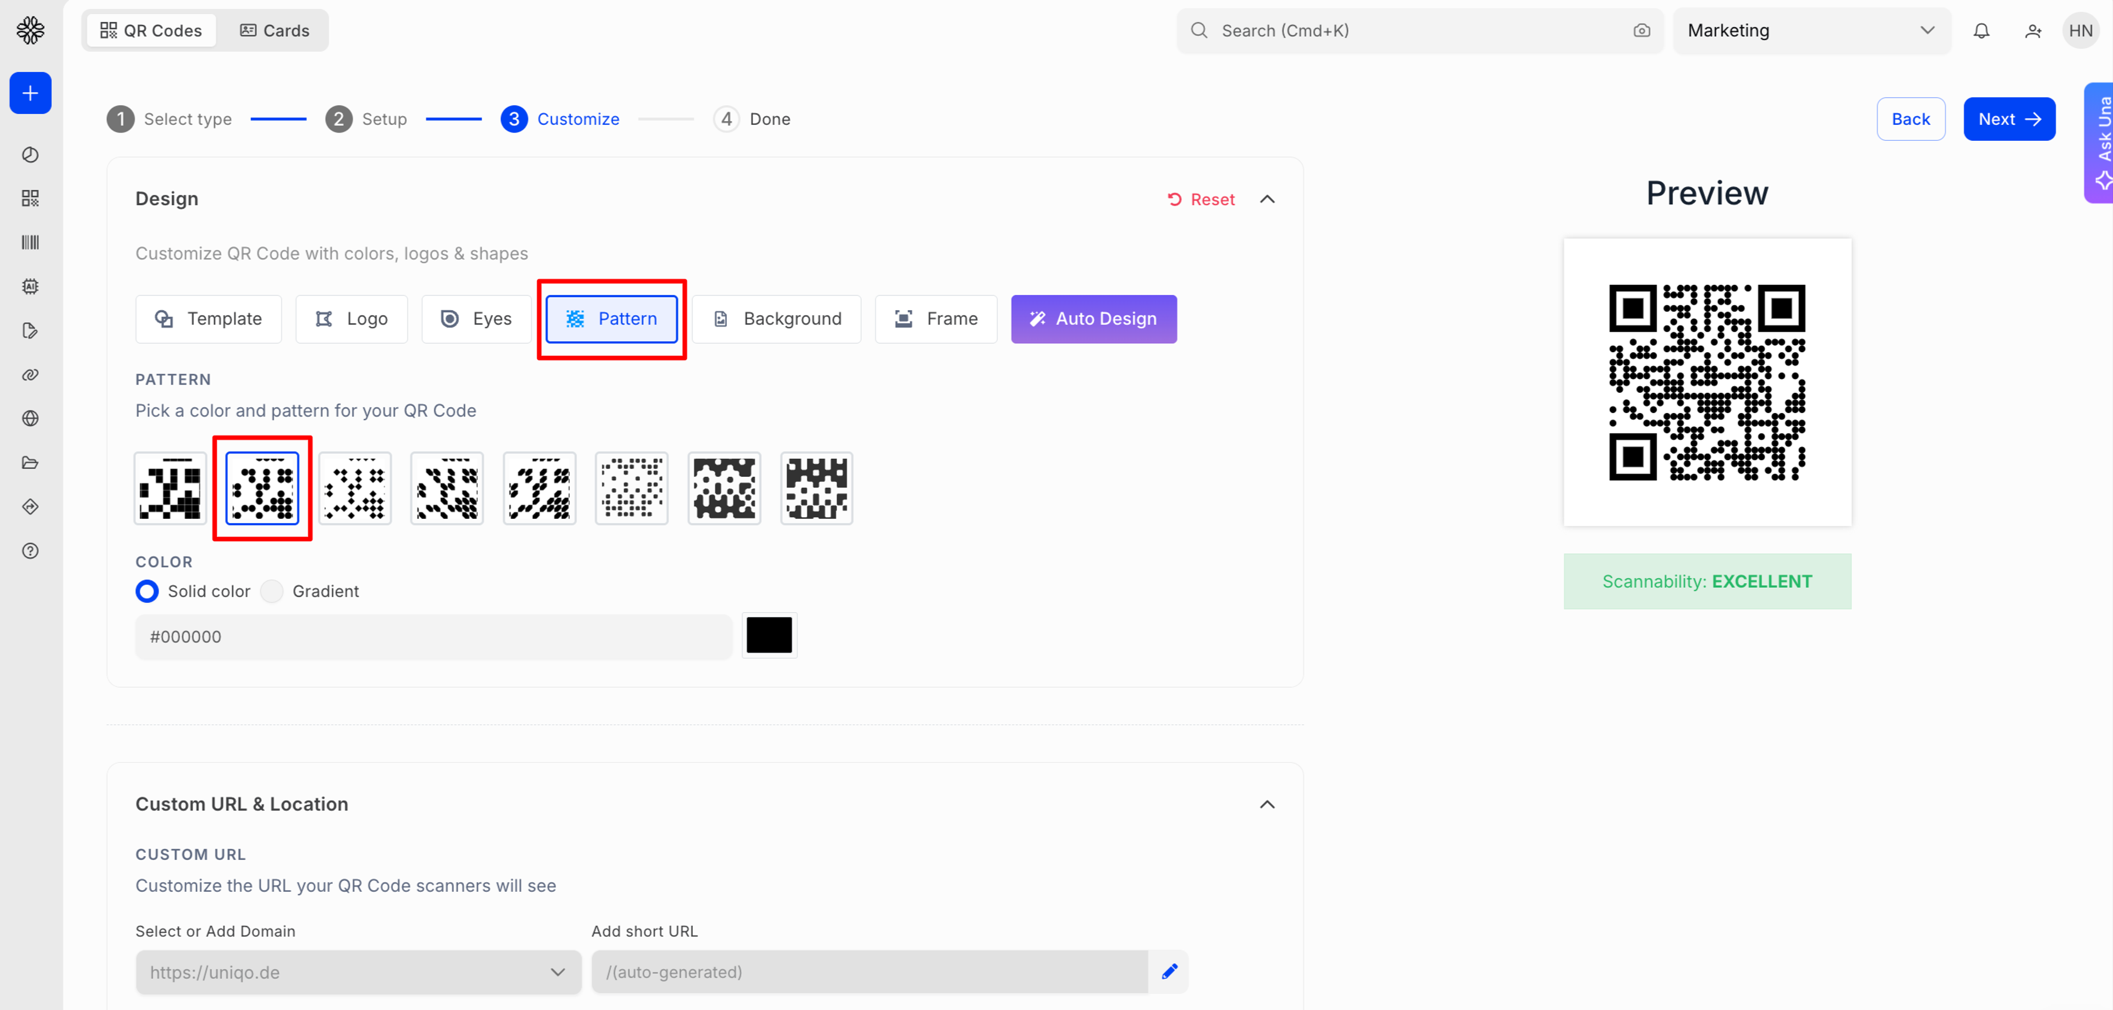Open the HN profile avatar

[2080, 30]
